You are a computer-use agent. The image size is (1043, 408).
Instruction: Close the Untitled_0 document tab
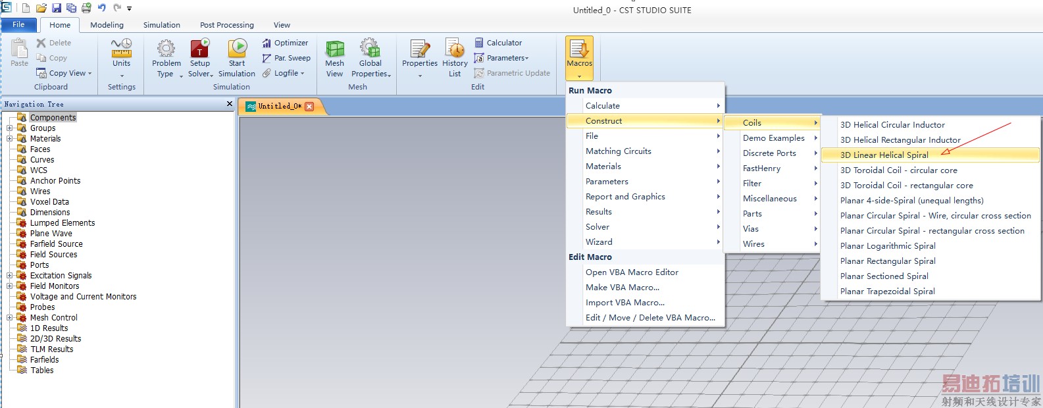pyautogui.click(x=309, y=106)
